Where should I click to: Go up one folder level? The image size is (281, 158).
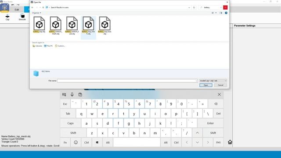pos(43,7)
